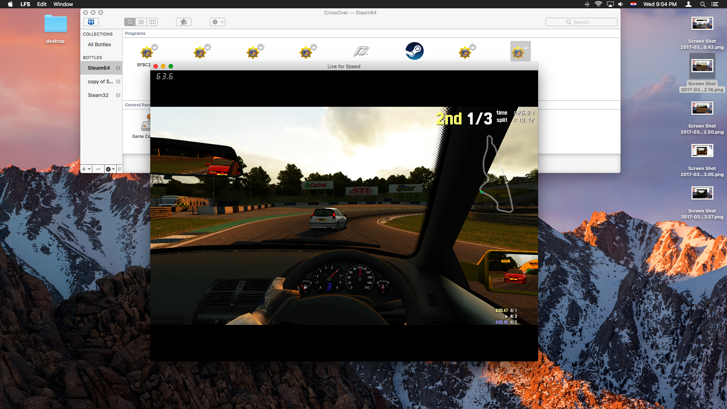Open info for the 'copy of S...' bottle

click(x=118, y=81)
